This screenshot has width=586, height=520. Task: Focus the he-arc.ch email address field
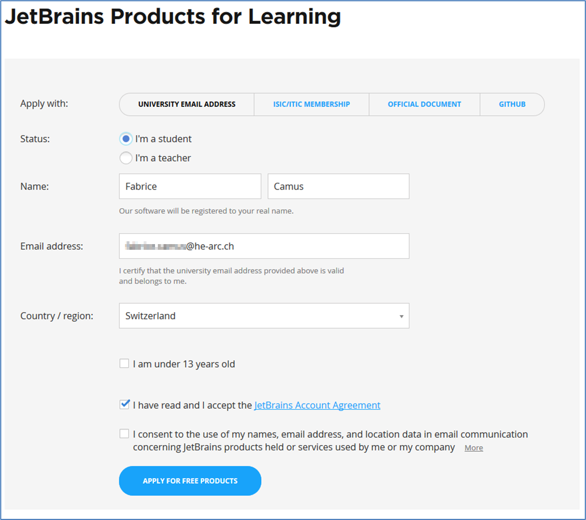click(264, 246)
